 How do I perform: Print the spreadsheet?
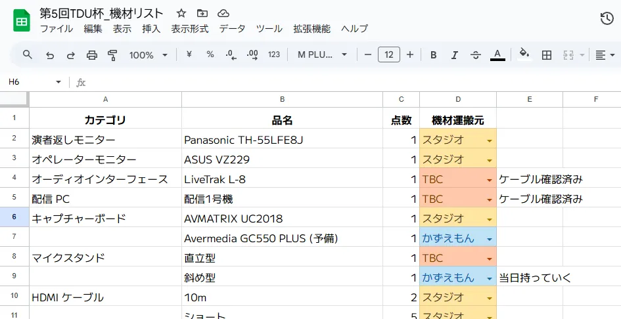click(92, 55)
